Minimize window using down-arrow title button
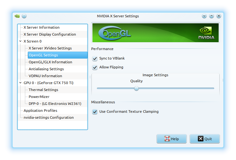Screen dimensions: 236x160 (x=204, y=16)
